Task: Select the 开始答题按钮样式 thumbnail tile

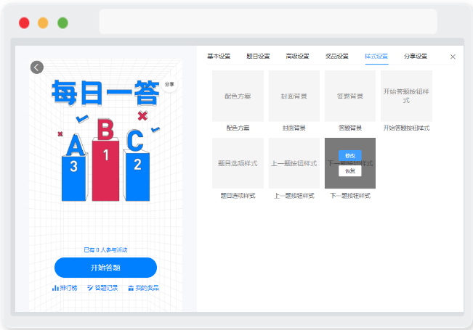Action: [x=406, y=96]
